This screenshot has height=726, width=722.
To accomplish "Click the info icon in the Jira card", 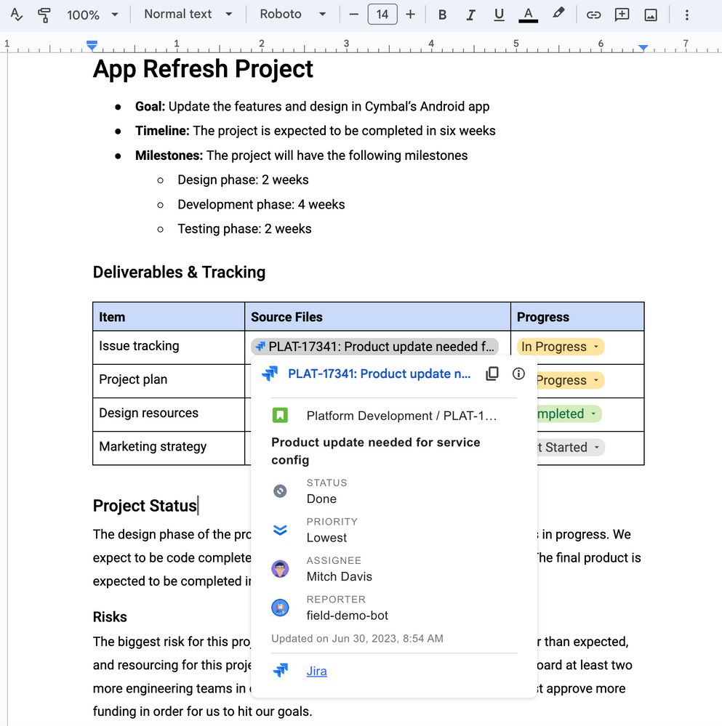I will pos(518,374).
